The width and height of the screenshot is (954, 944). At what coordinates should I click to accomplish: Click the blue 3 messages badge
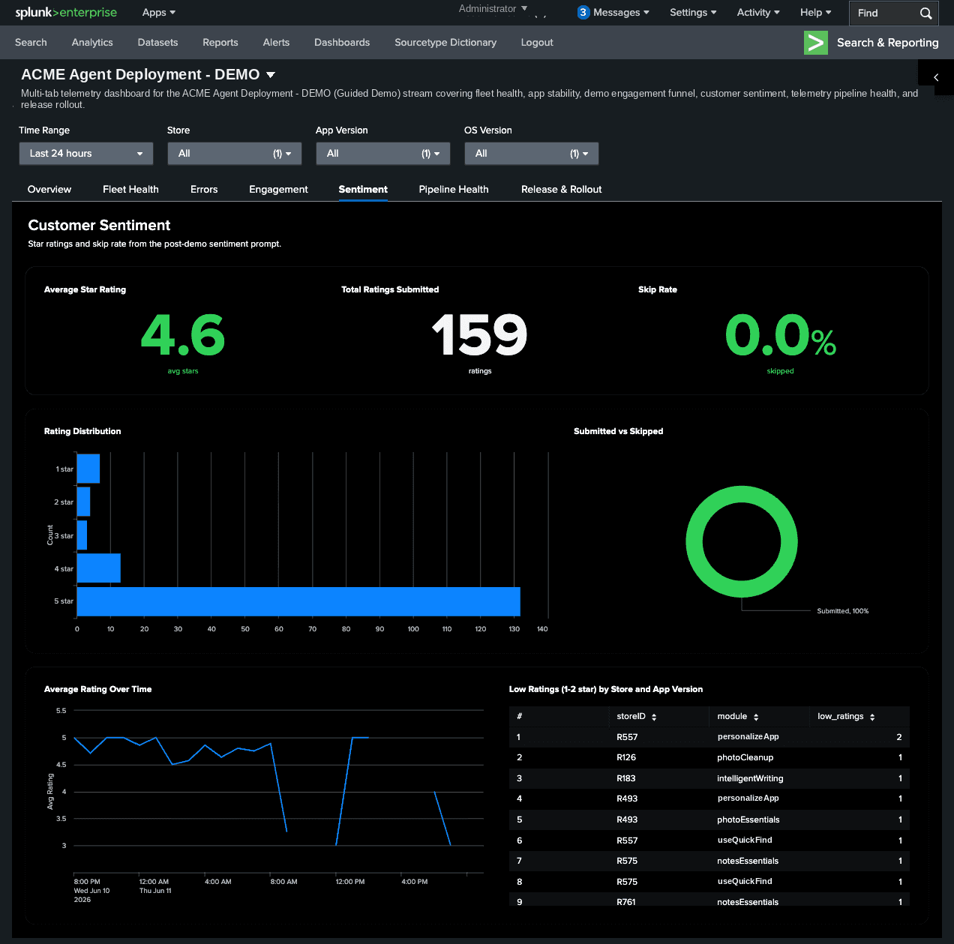583,13
